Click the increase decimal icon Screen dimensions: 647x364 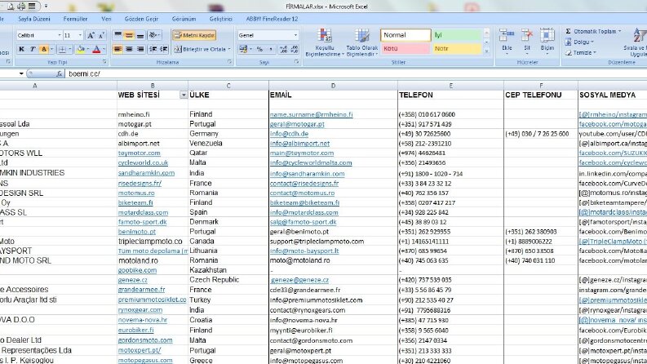(283, 49)
